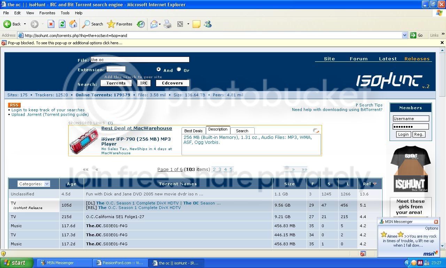Open the Forum navigation link

pyautogui.click(x=359, y=59)
